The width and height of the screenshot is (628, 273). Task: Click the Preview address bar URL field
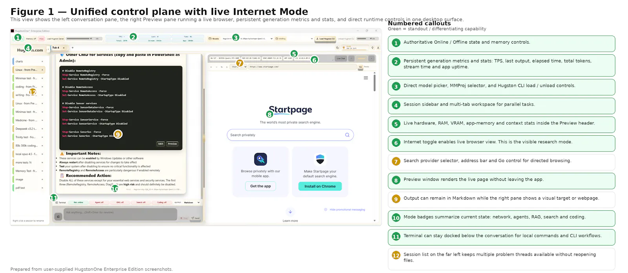(302, 67)
